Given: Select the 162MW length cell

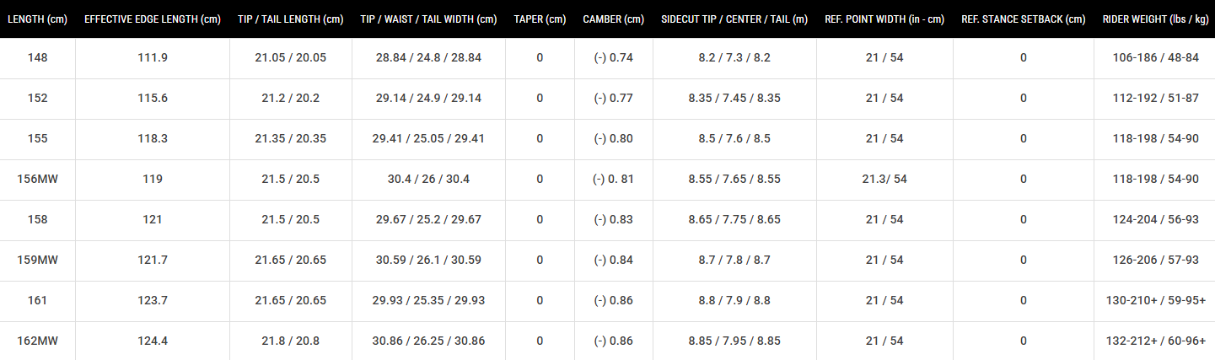Looking at the screenshot, I should tap(37, 341).
